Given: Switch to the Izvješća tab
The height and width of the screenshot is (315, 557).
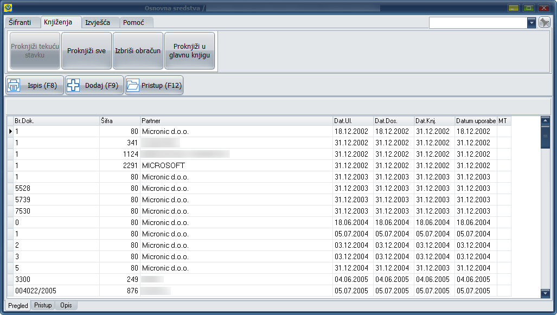Looking at the screenshot, I should coord(98,23).
